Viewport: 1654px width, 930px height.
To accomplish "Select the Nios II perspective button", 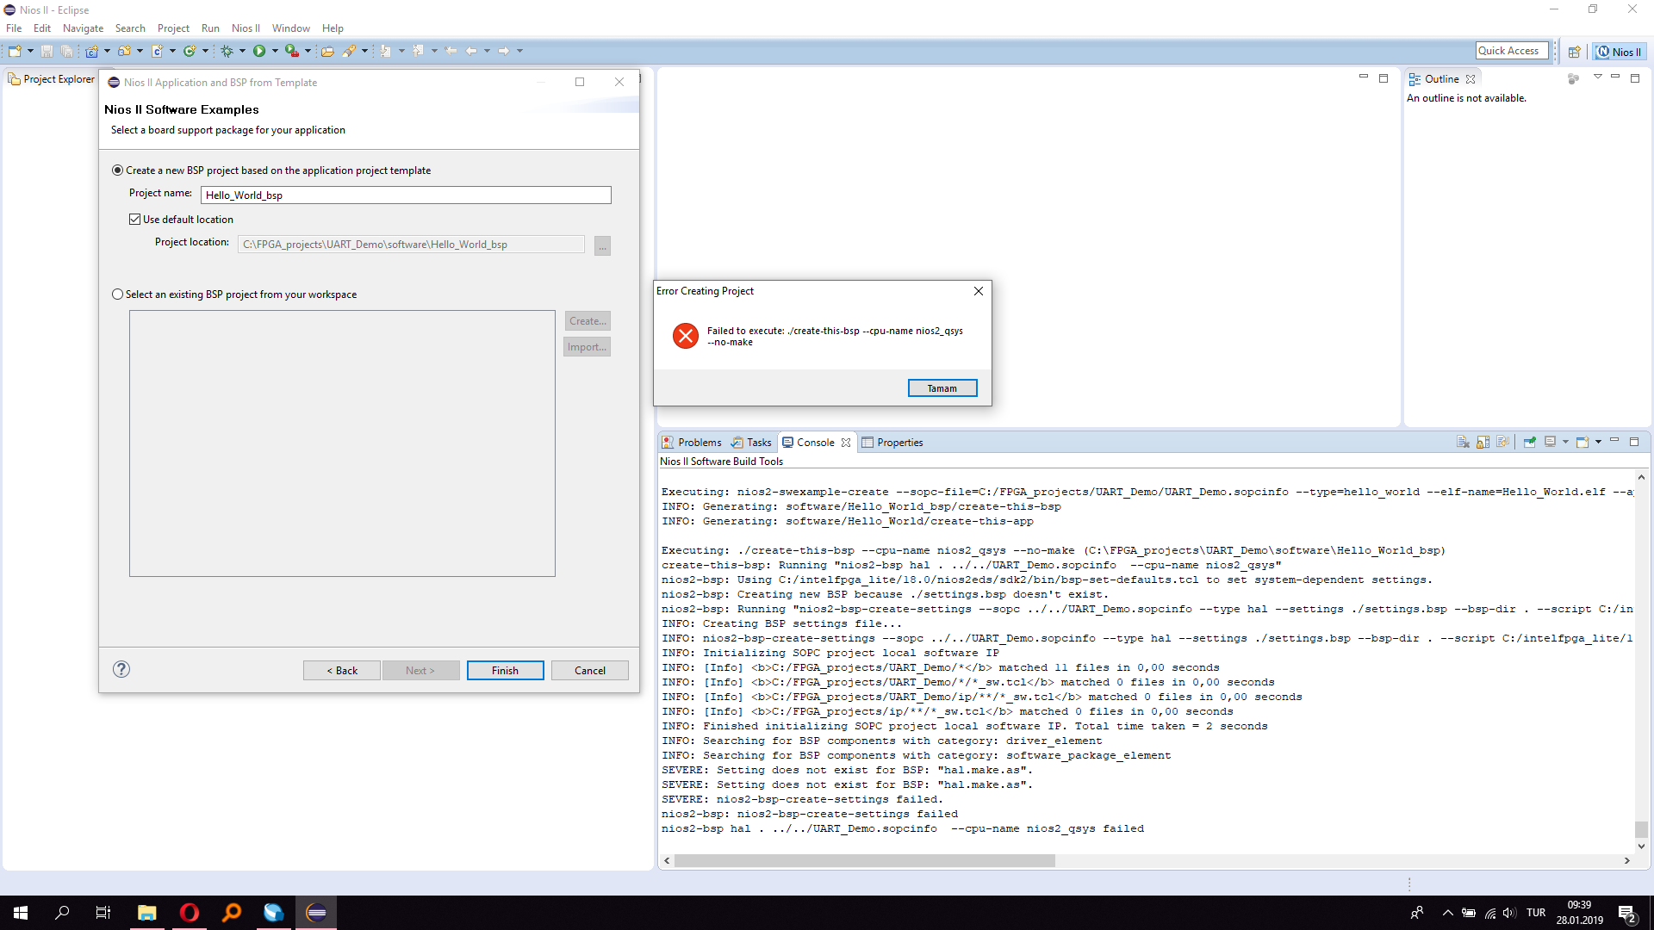I will click(x=1619, y=52).
